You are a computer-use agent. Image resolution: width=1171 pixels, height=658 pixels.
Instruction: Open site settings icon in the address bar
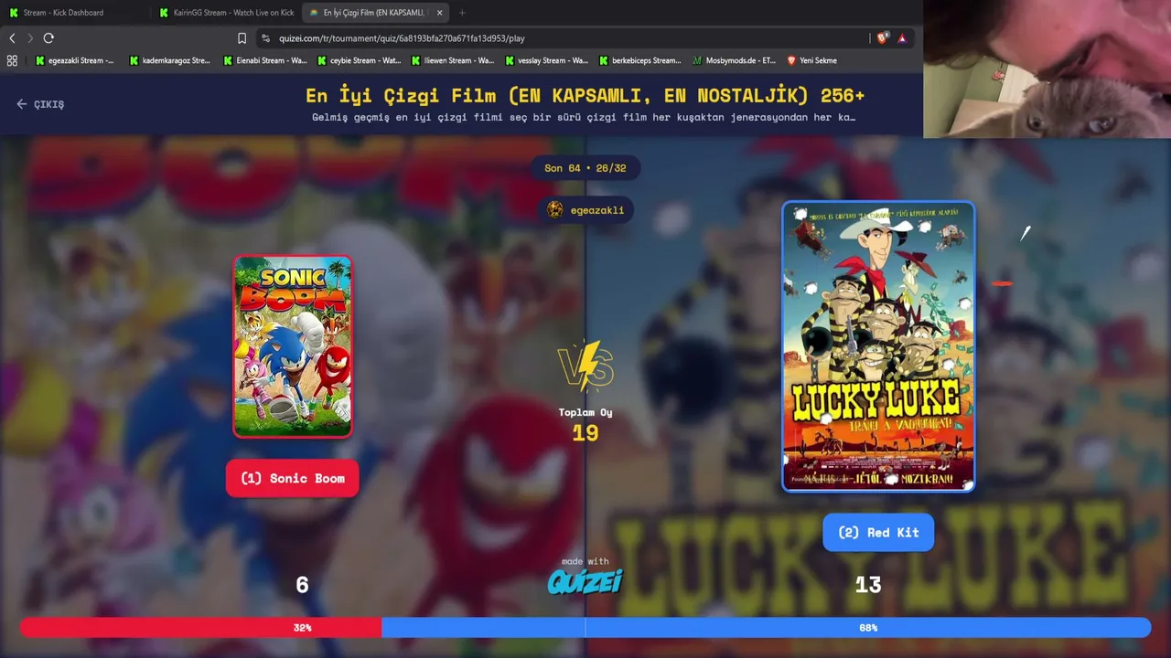pos(265,38)
